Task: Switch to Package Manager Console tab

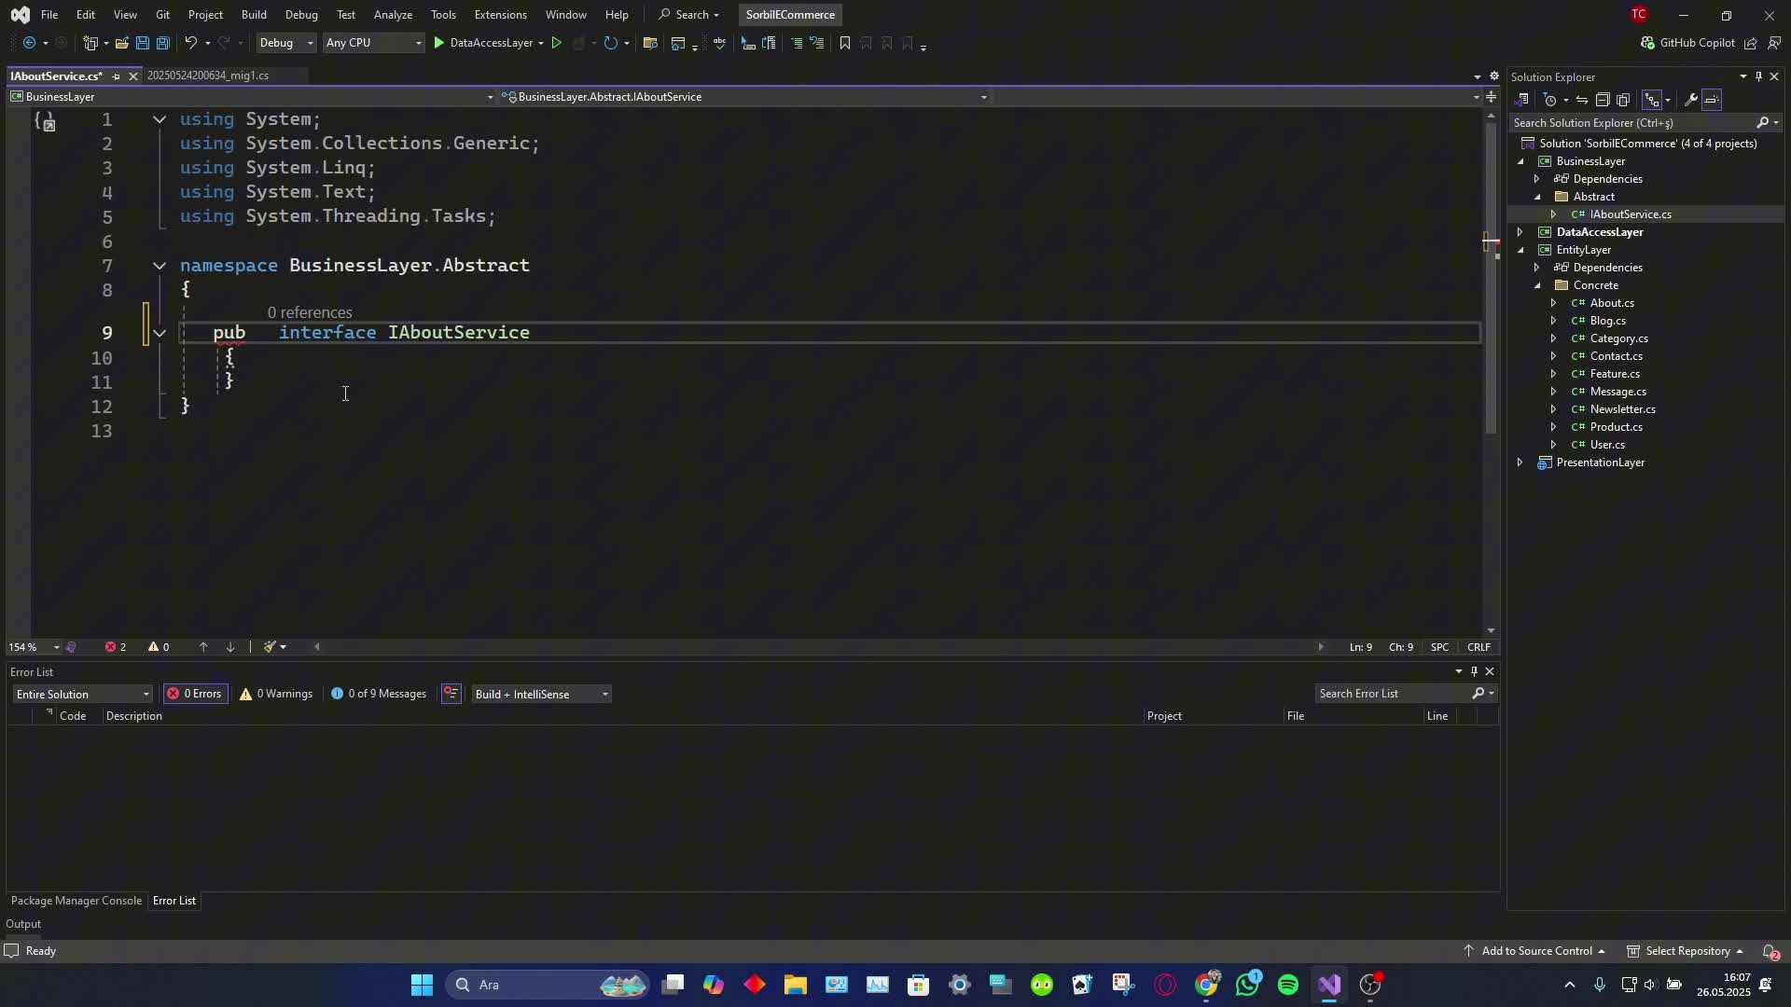Action: 76,901
